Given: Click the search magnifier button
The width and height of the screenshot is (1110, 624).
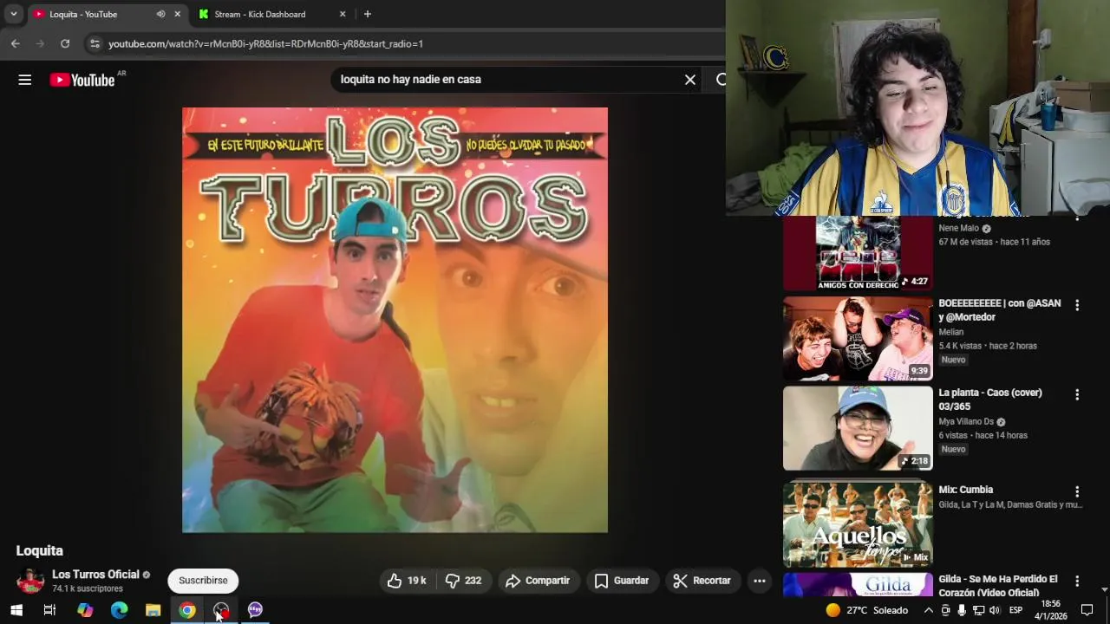Looking at the screenshot, I should coord(720,80).
